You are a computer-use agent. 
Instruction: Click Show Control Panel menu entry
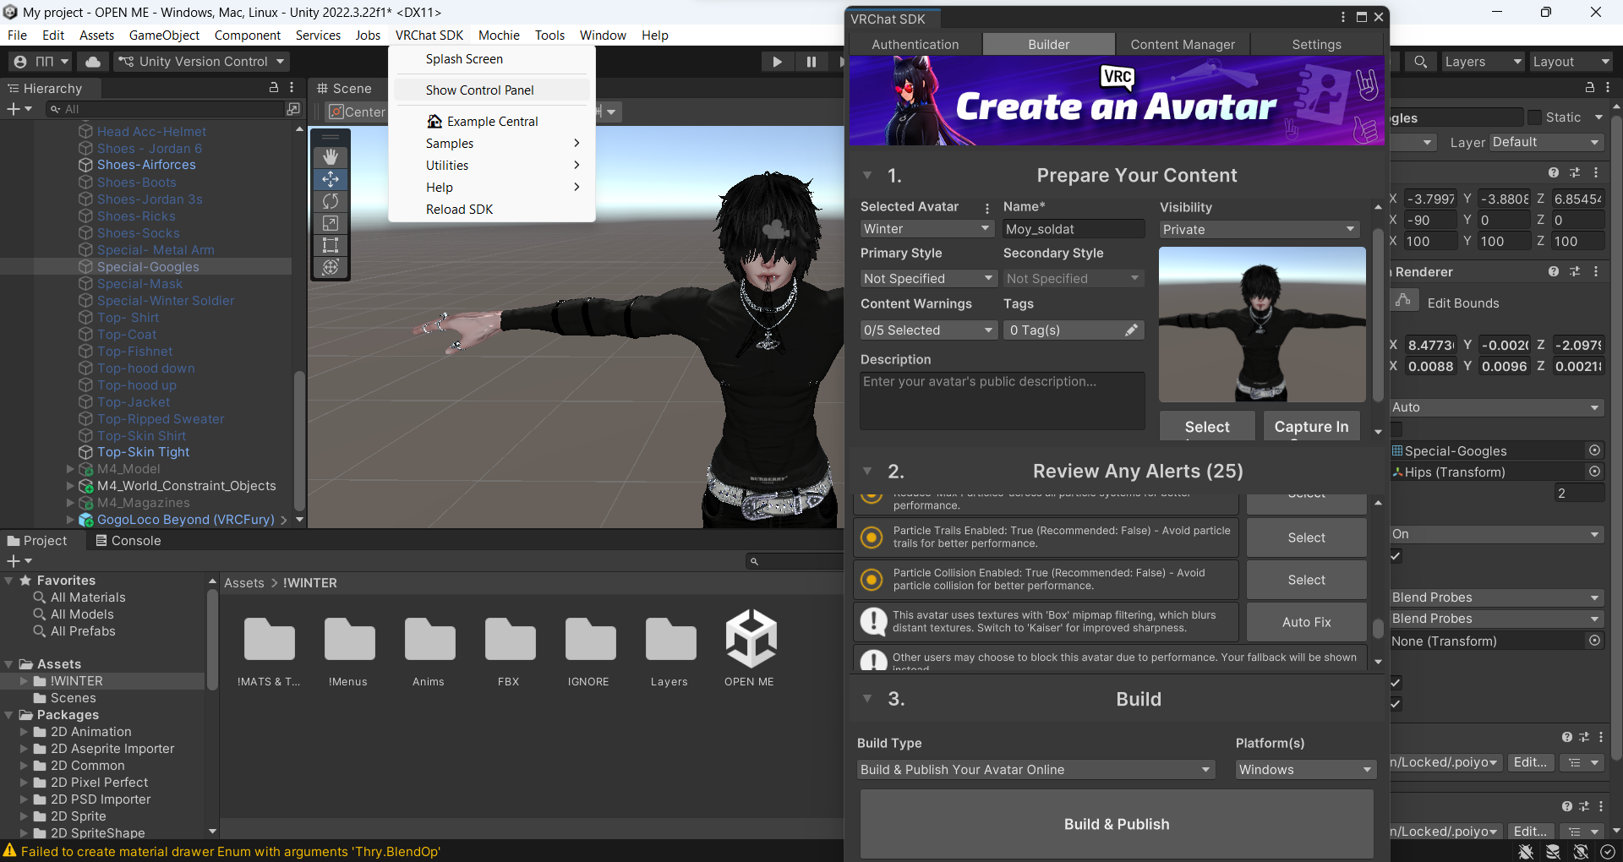pyautogui.click(x=479, y=90)
